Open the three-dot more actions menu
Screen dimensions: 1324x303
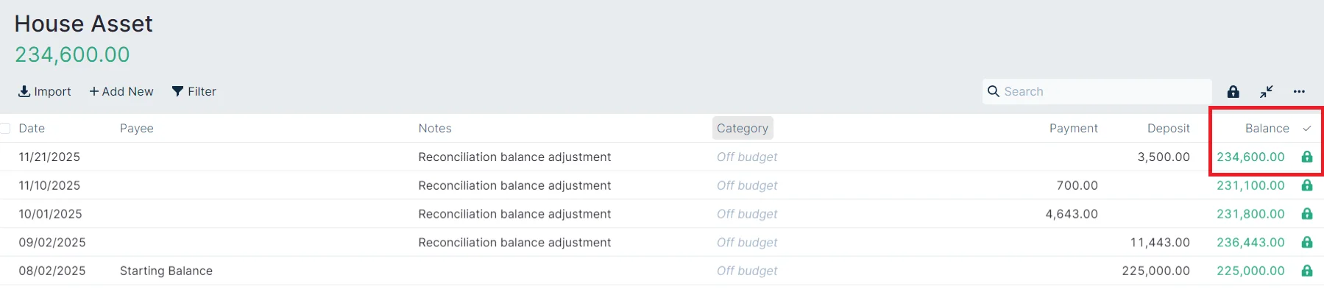coord(1299,92)
